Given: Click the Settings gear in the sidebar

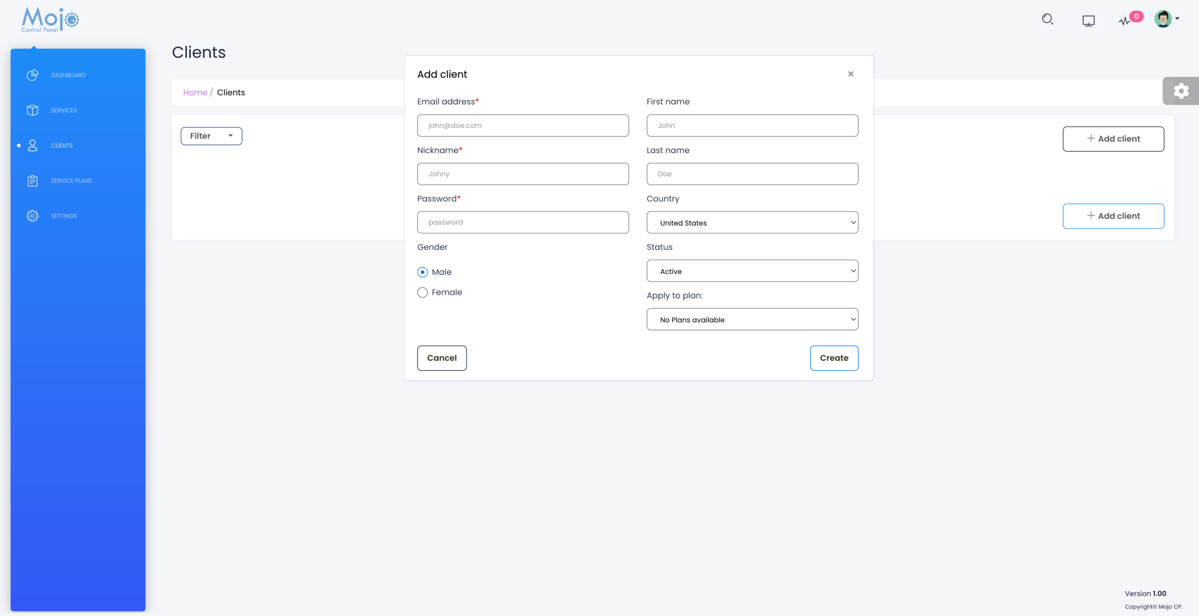Looking at the screenshot, I should click(32, 216).
